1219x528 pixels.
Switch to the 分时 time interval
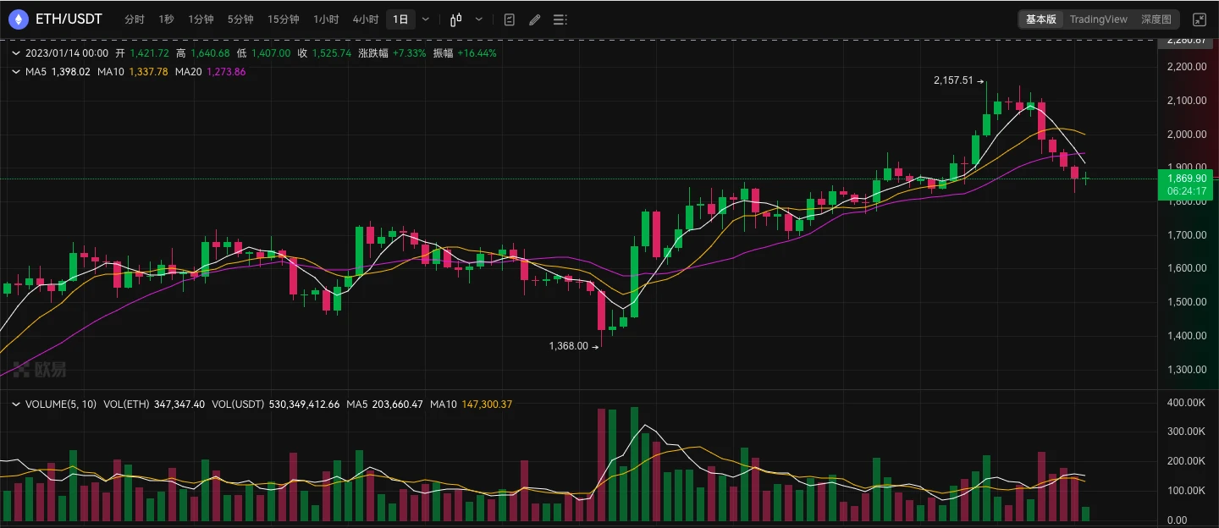click(134, 19)
